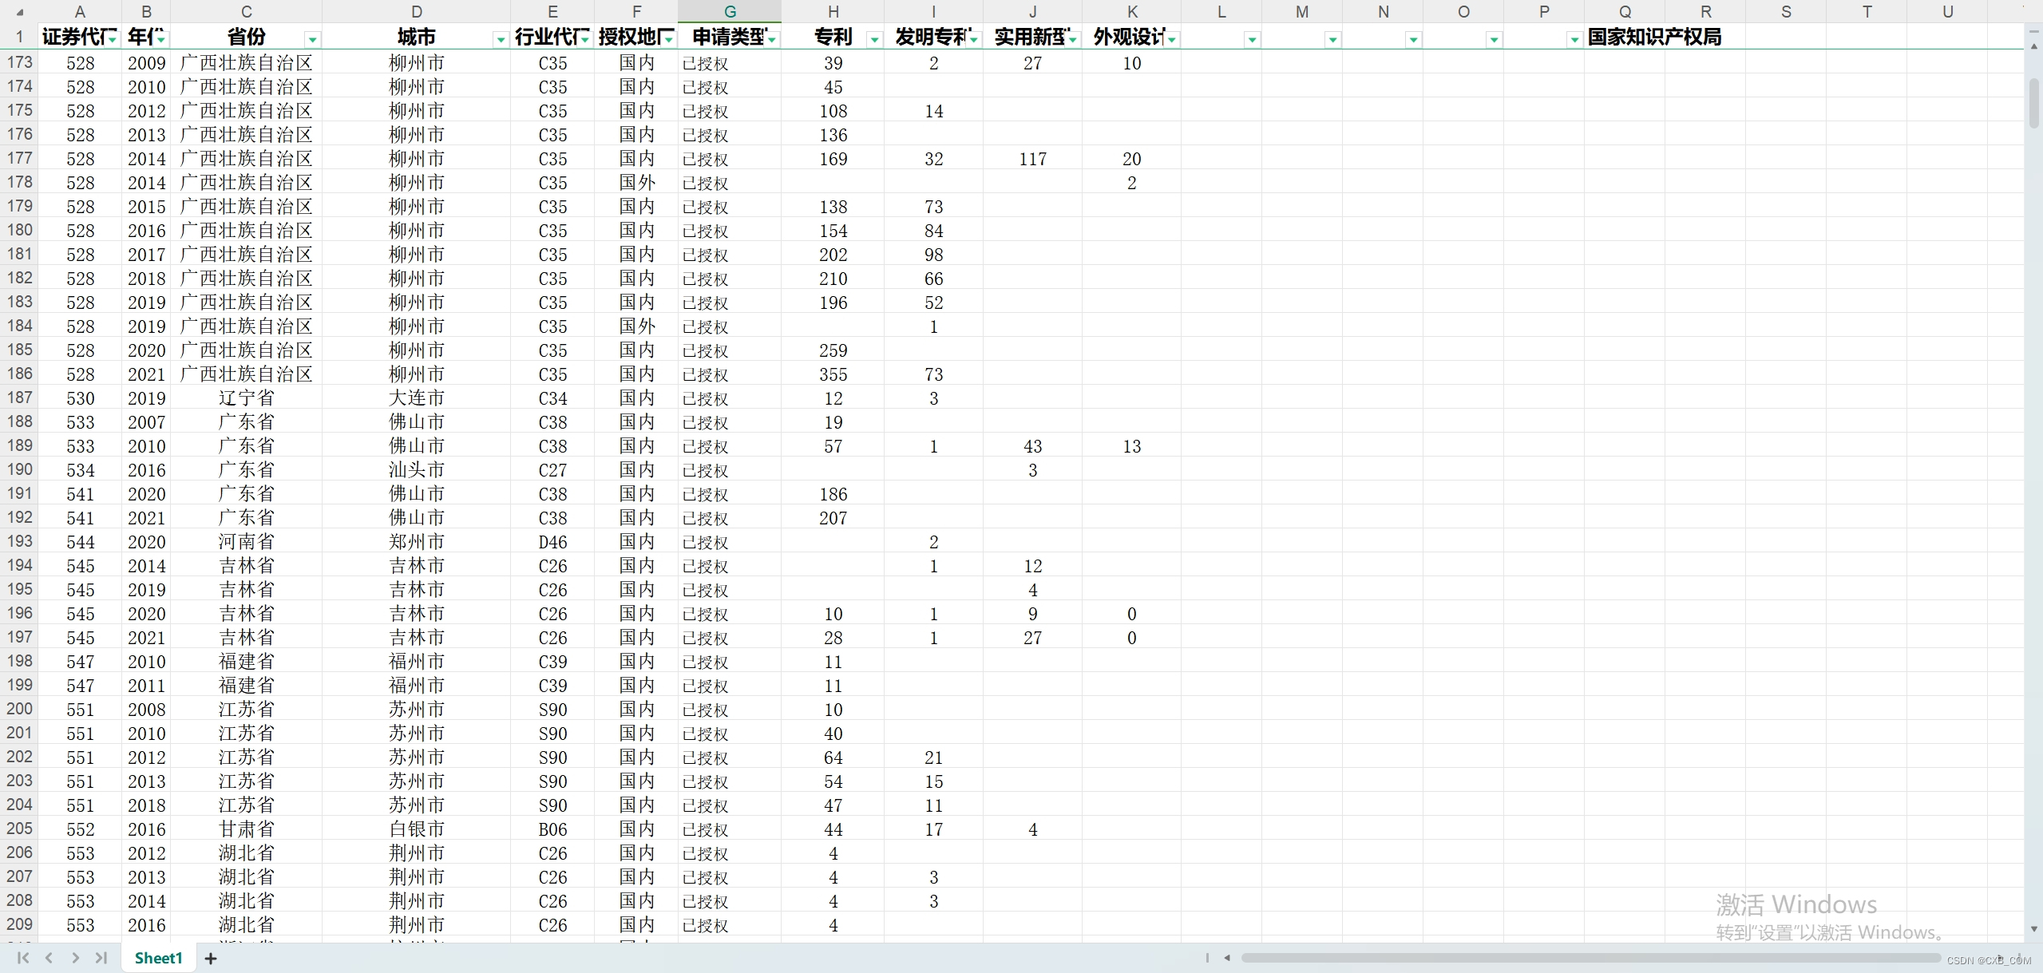Open the 省份 column filter dropdown
The width and height of the screenshot is (2043, 973).
click(x=312, y=39)
